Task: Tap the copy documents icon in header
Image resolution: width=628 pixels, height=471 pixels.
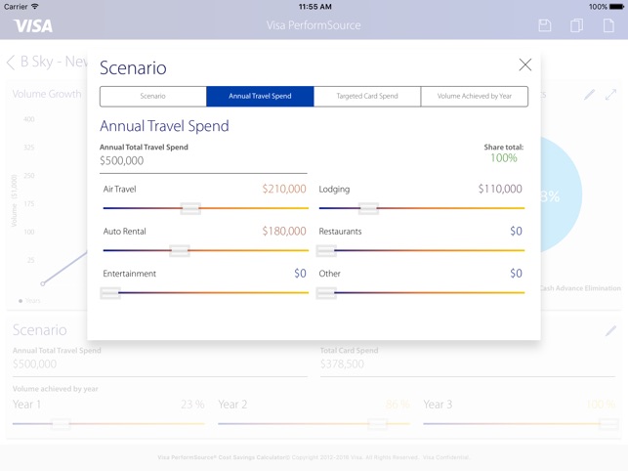Action: point(576,25)
